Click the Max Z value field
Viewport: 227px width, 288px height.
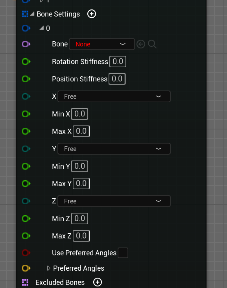(x=81, y=236)
